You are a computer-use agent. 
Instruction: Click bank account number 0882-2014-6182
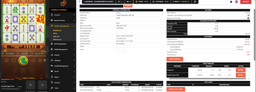pyautogui.click(x=121, y=26)
